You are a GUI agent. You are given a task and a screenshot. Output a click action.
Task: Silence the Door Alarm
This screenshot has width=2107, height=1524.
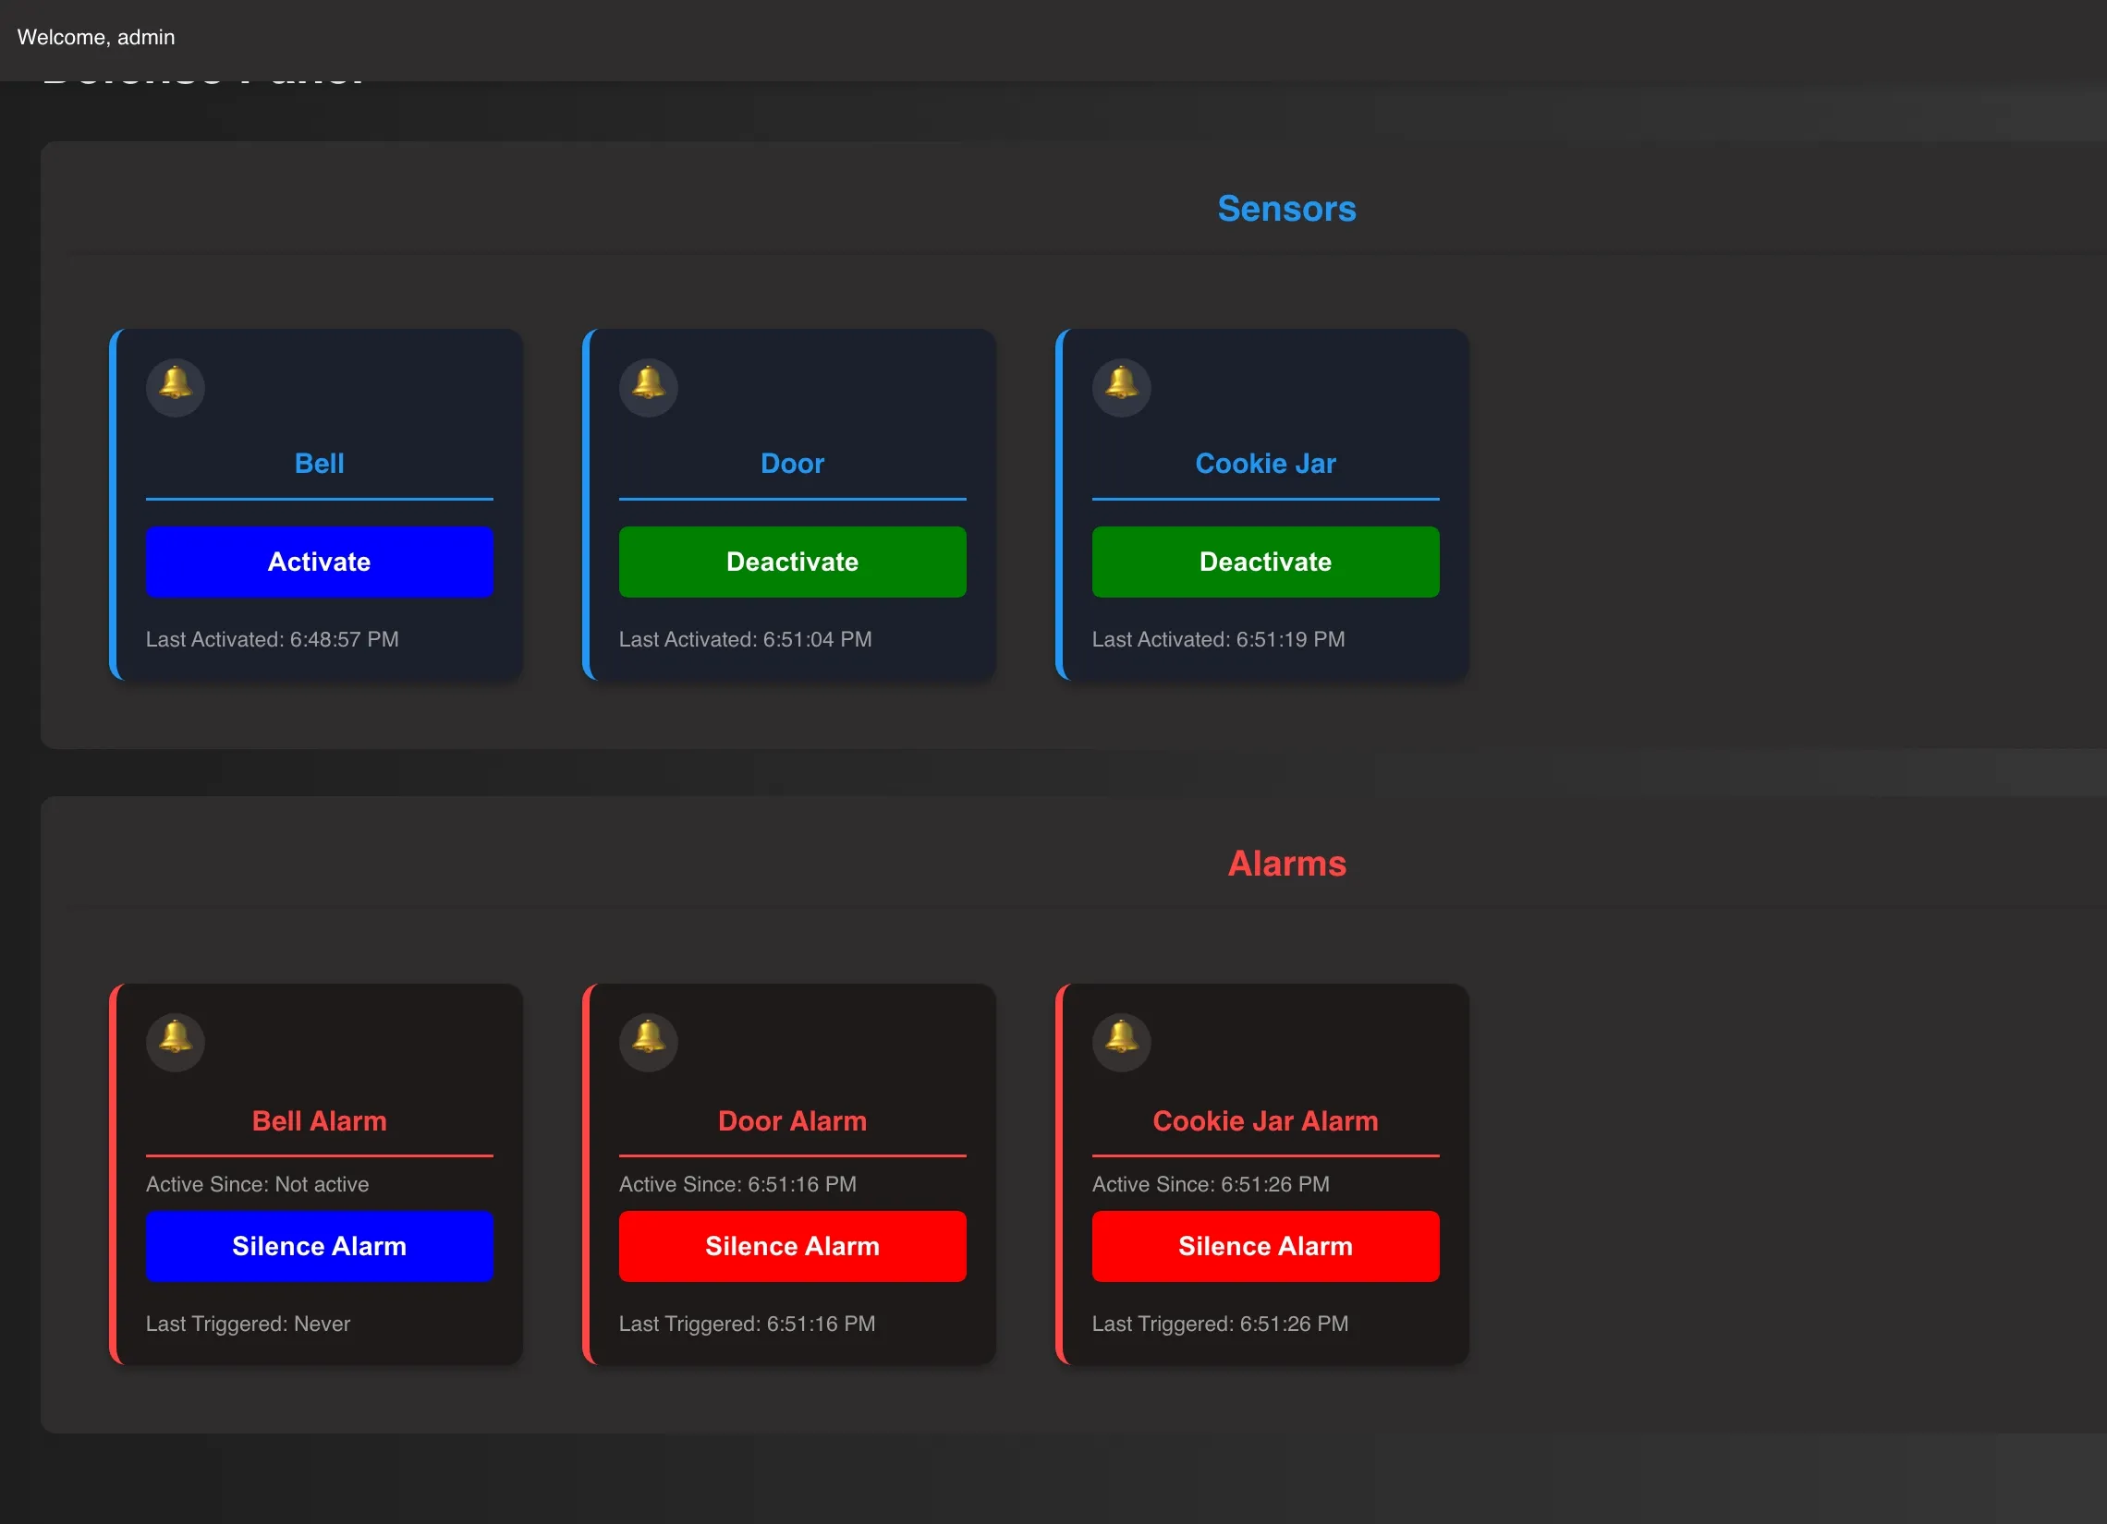[x=792, y=1245]
